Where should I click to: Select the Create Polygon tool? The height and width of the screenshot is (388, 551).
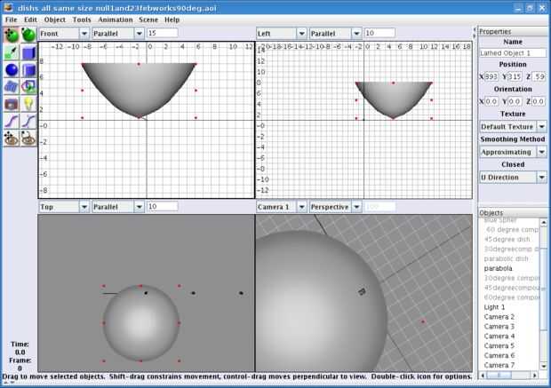(x=28, y=87)
